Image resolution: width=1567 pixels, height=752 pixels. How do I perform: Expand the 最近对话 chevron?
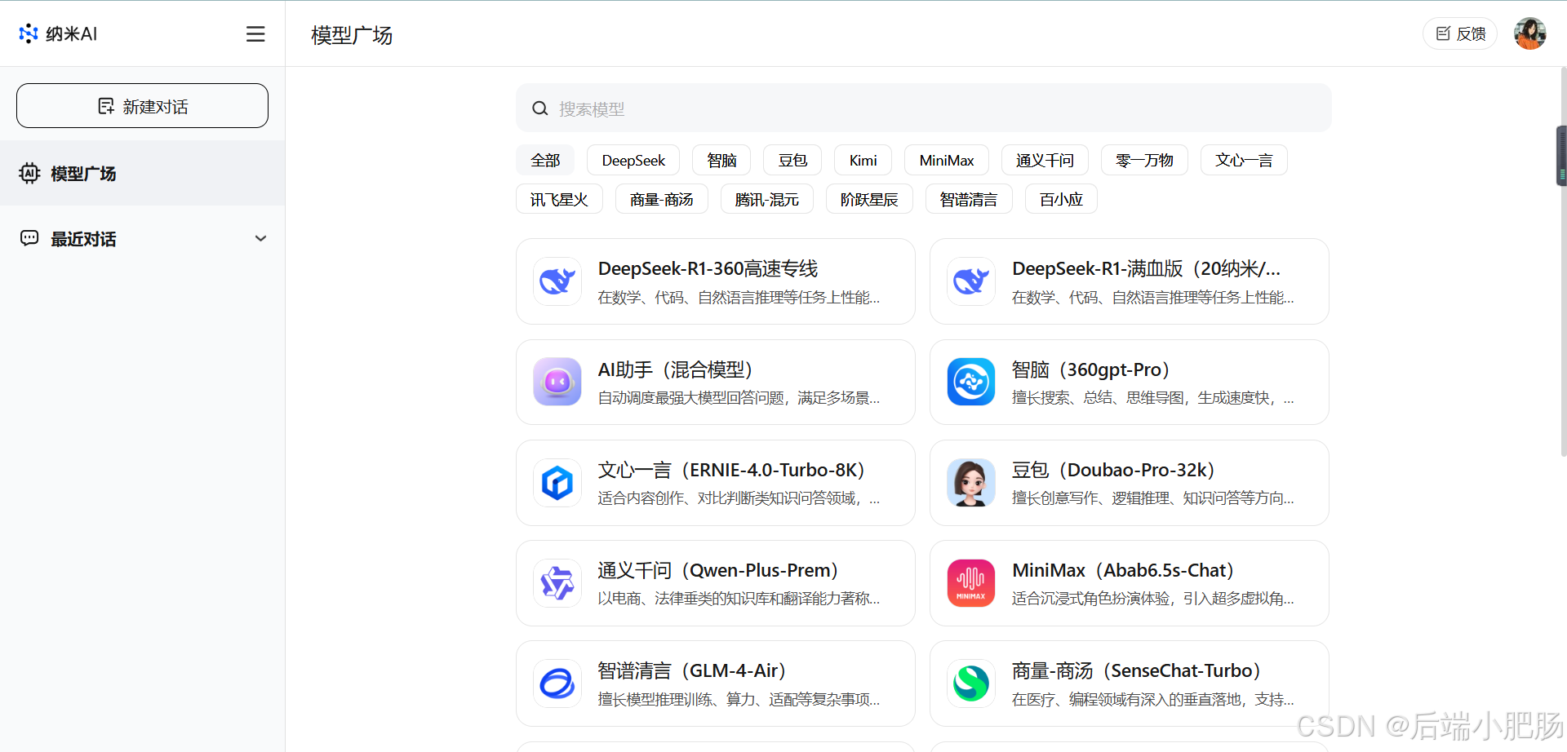[x=260, y=239]
